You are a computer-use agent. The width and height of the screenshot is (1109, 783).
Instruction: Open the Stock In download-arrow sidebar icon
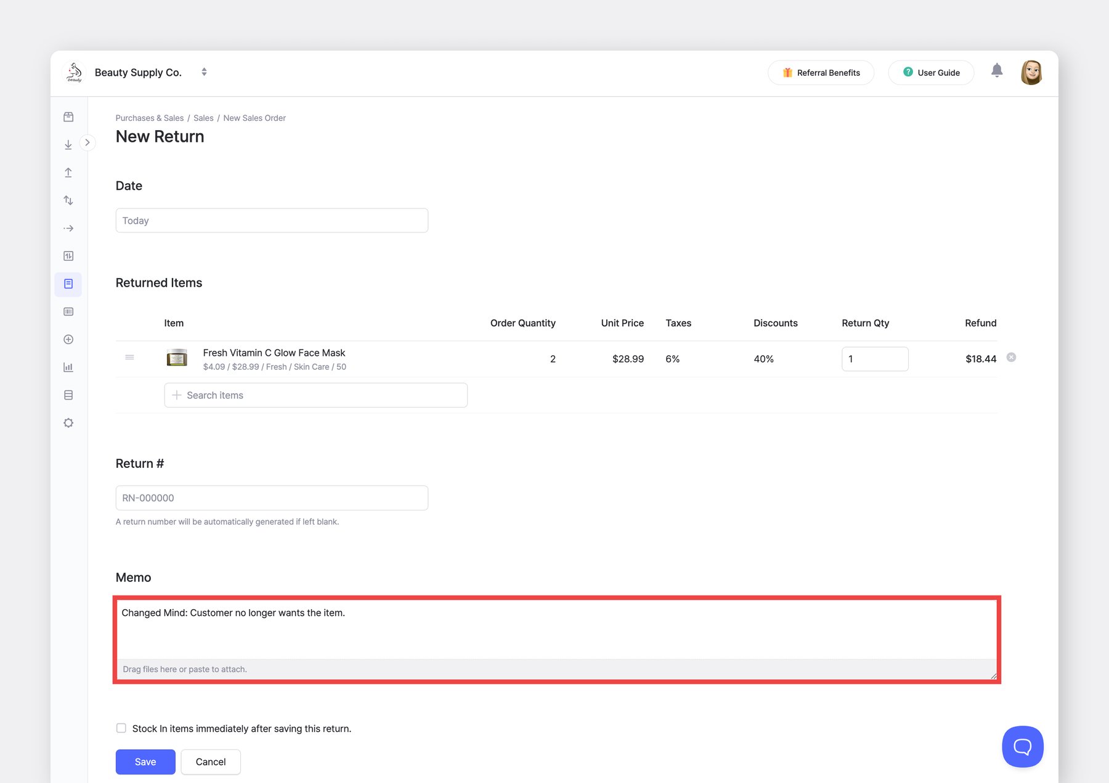68,145
